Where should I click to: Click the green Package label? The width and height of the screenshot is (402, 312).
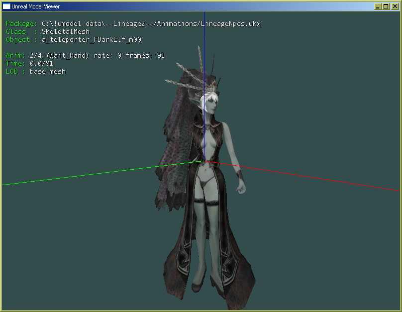[x=21, y=24]
